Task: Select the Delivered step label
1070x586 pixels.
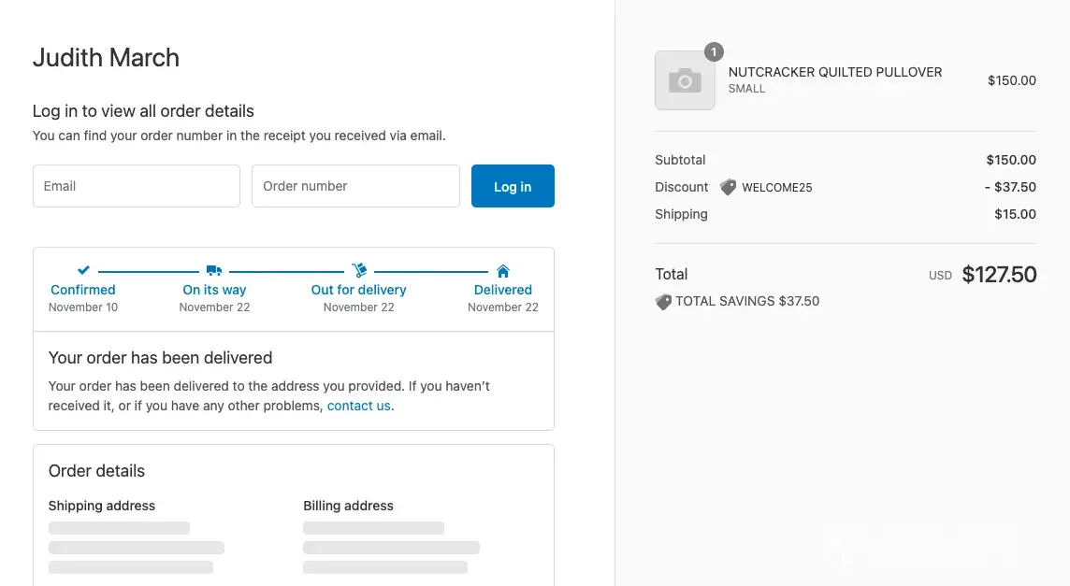Action: (x=503, y=290)
